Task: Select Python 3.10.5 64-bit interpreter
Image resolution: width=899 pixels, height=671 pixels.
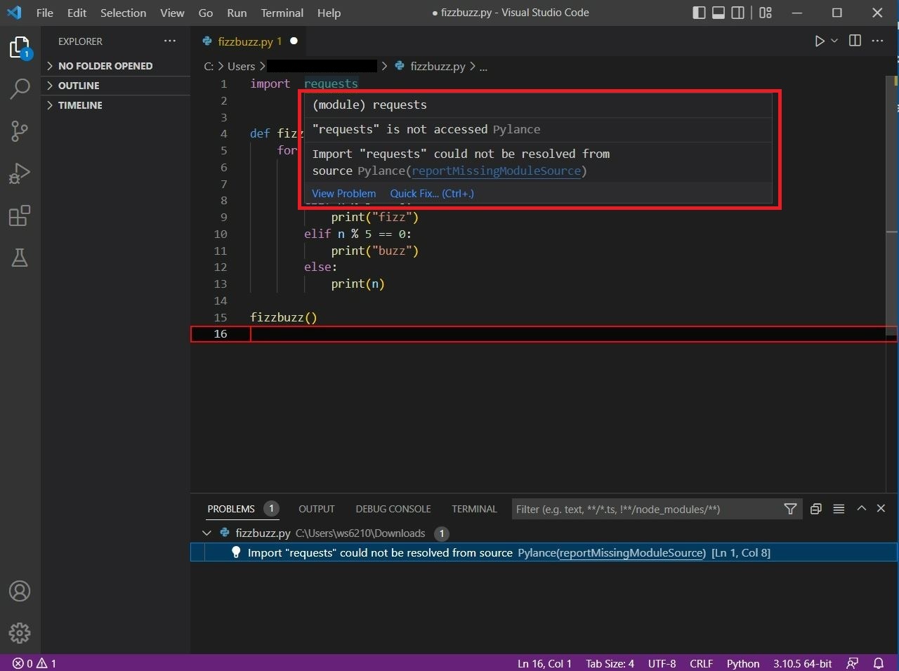Action: tap(803, 663)
